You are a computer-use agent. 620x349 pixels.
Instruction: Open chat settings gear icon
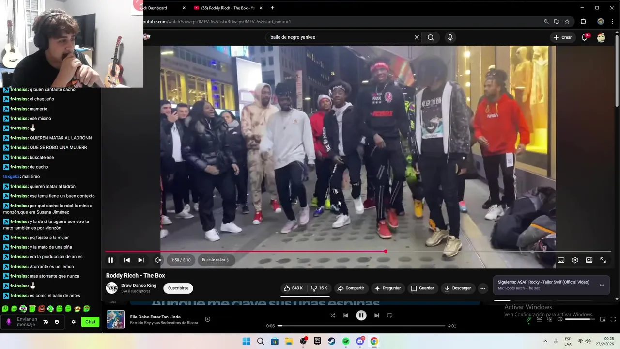(x=74, y=322)
